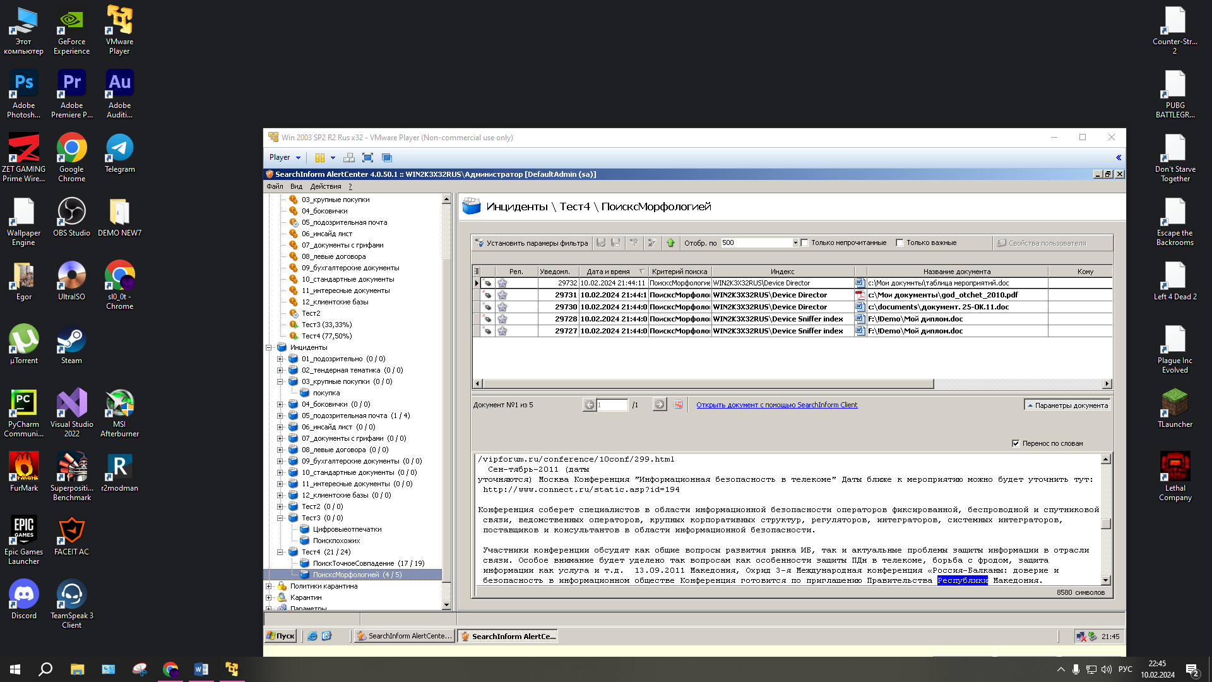Click Word icon of таблица мероприятий.doc
1212x682 pixels.
tap(860, 283)
